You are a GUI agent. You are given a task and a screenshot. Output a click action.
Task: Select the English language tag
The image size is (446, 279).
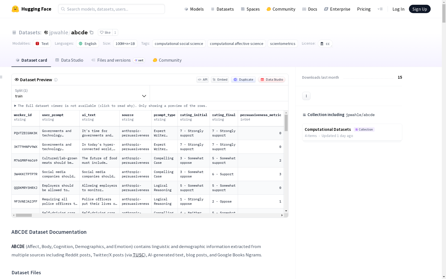pyautogui.click(x=88, y=44)
